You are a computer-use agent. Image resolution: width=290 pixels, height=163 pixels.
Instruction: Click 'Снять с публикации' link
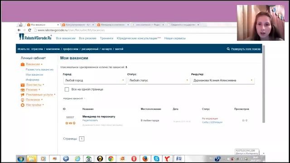click(212, 122)
